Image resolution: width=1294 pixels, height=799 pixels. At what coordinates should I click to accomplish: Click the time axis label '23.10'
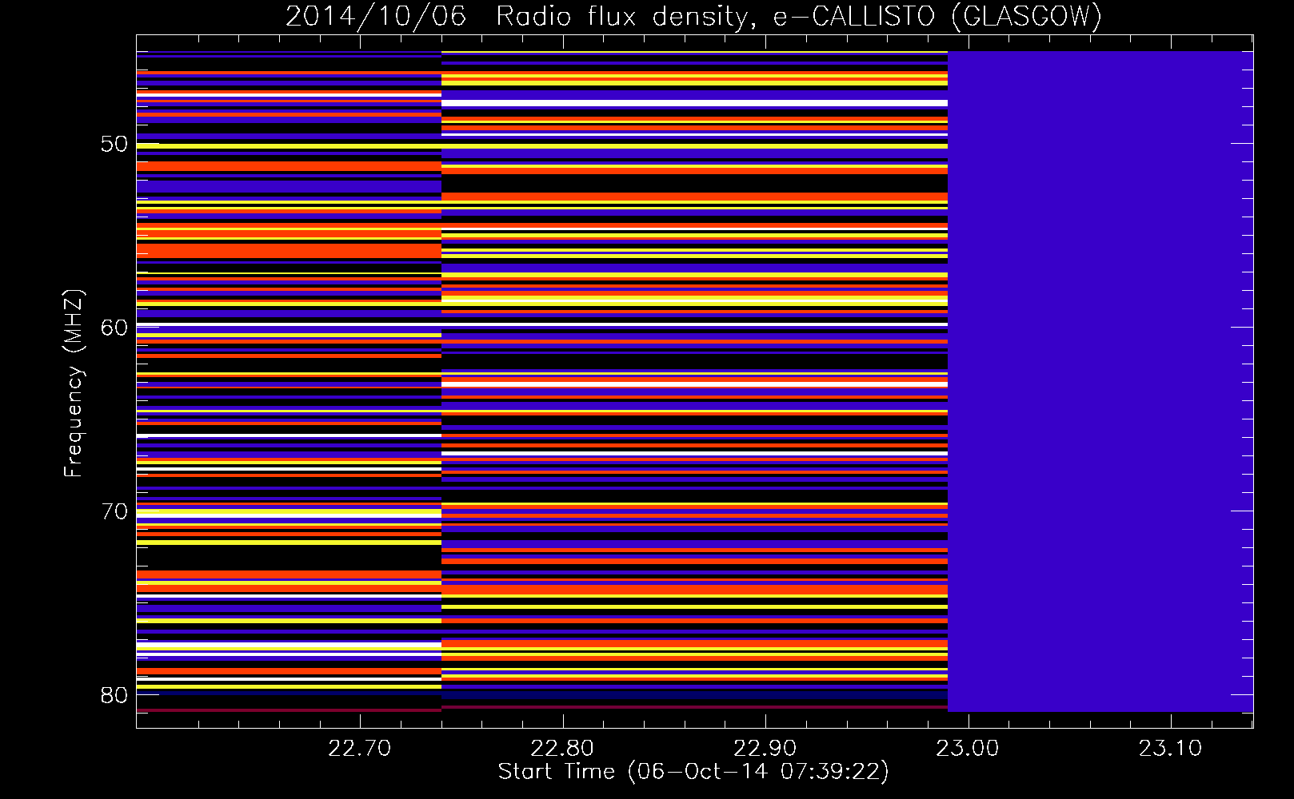click(1171, 749)
